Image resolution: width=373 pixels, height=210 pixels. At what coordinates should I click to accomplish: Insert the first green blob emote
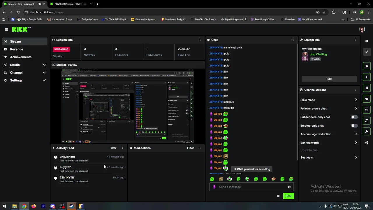click(x=212, y=179)
